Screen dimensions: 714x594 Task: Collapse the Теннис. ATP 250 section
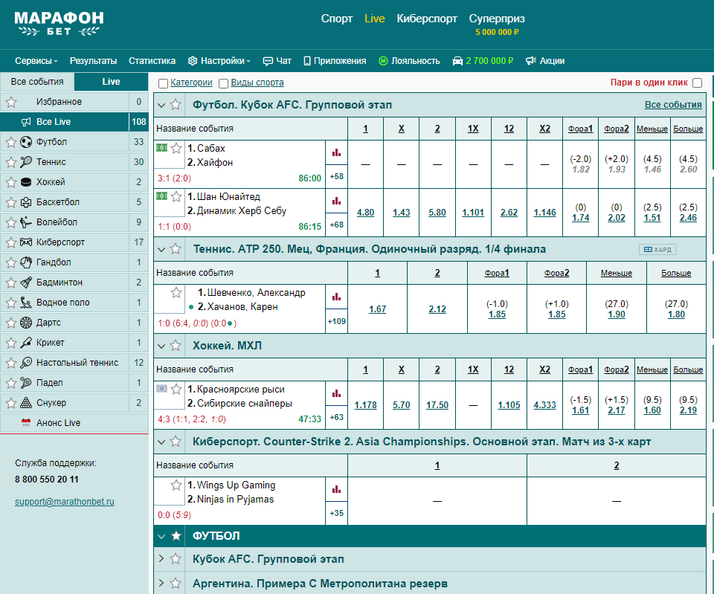161,250
